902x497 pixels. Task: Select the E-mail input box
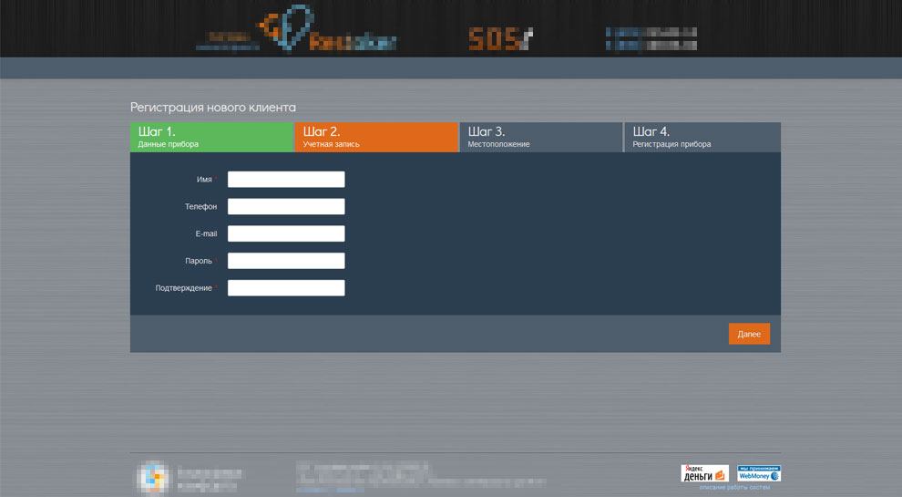pyautogui.click(x=286, y=234)
